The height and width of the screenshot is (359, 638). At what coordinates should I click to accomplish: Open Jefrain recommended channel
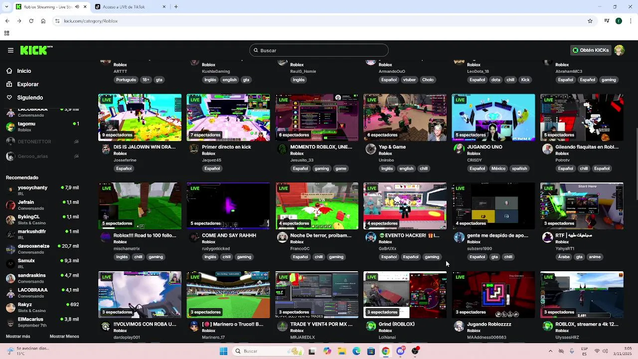click(42, 205)
